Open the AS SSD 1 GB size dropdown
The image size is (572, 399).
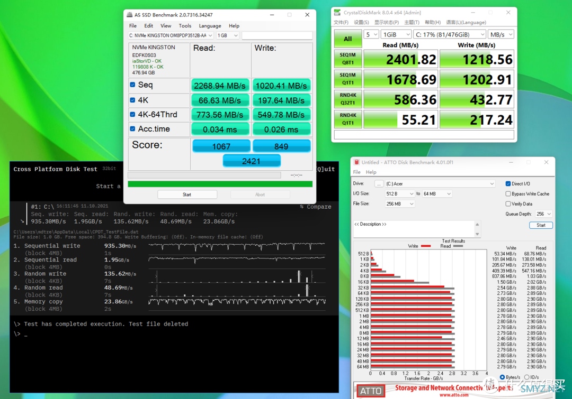click(228, 35)
